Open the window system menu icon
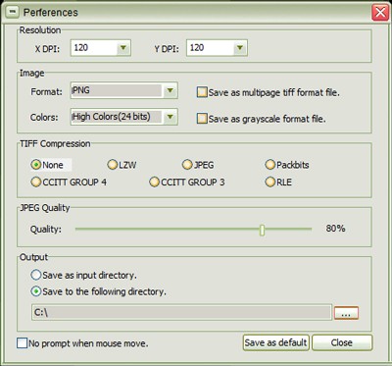The height and width of the screenshot is (366, 392). click(x=13, y=12)
